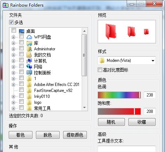Click the Adobe After Effects folder icon
Screen dimensions: 165x152
(29, 85)
